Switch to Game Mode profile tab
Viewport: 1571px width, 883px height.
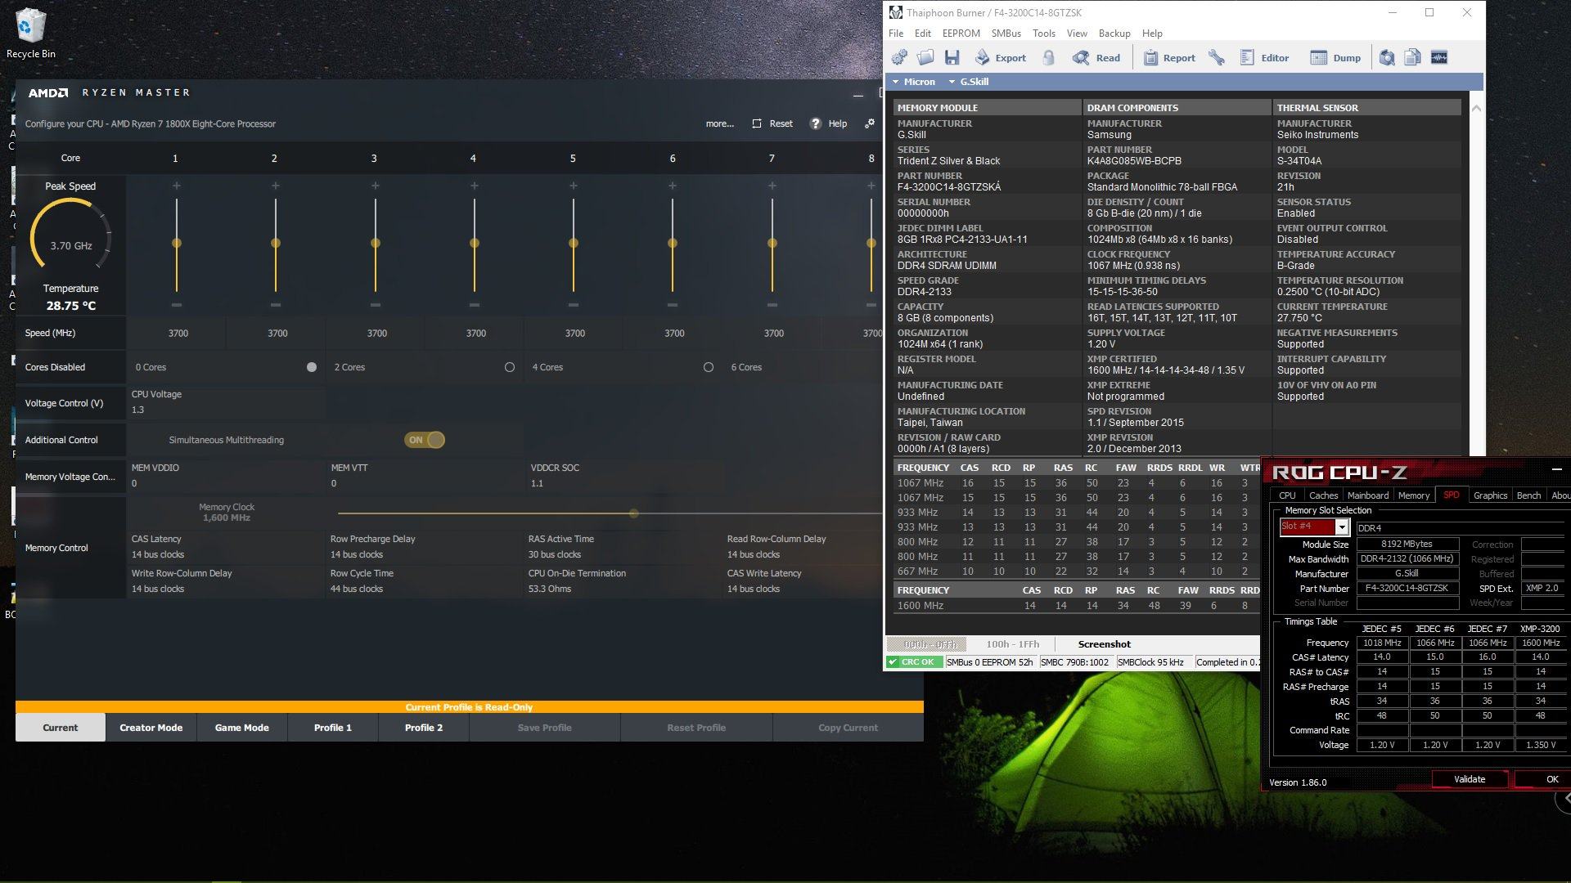click(241, 728)
